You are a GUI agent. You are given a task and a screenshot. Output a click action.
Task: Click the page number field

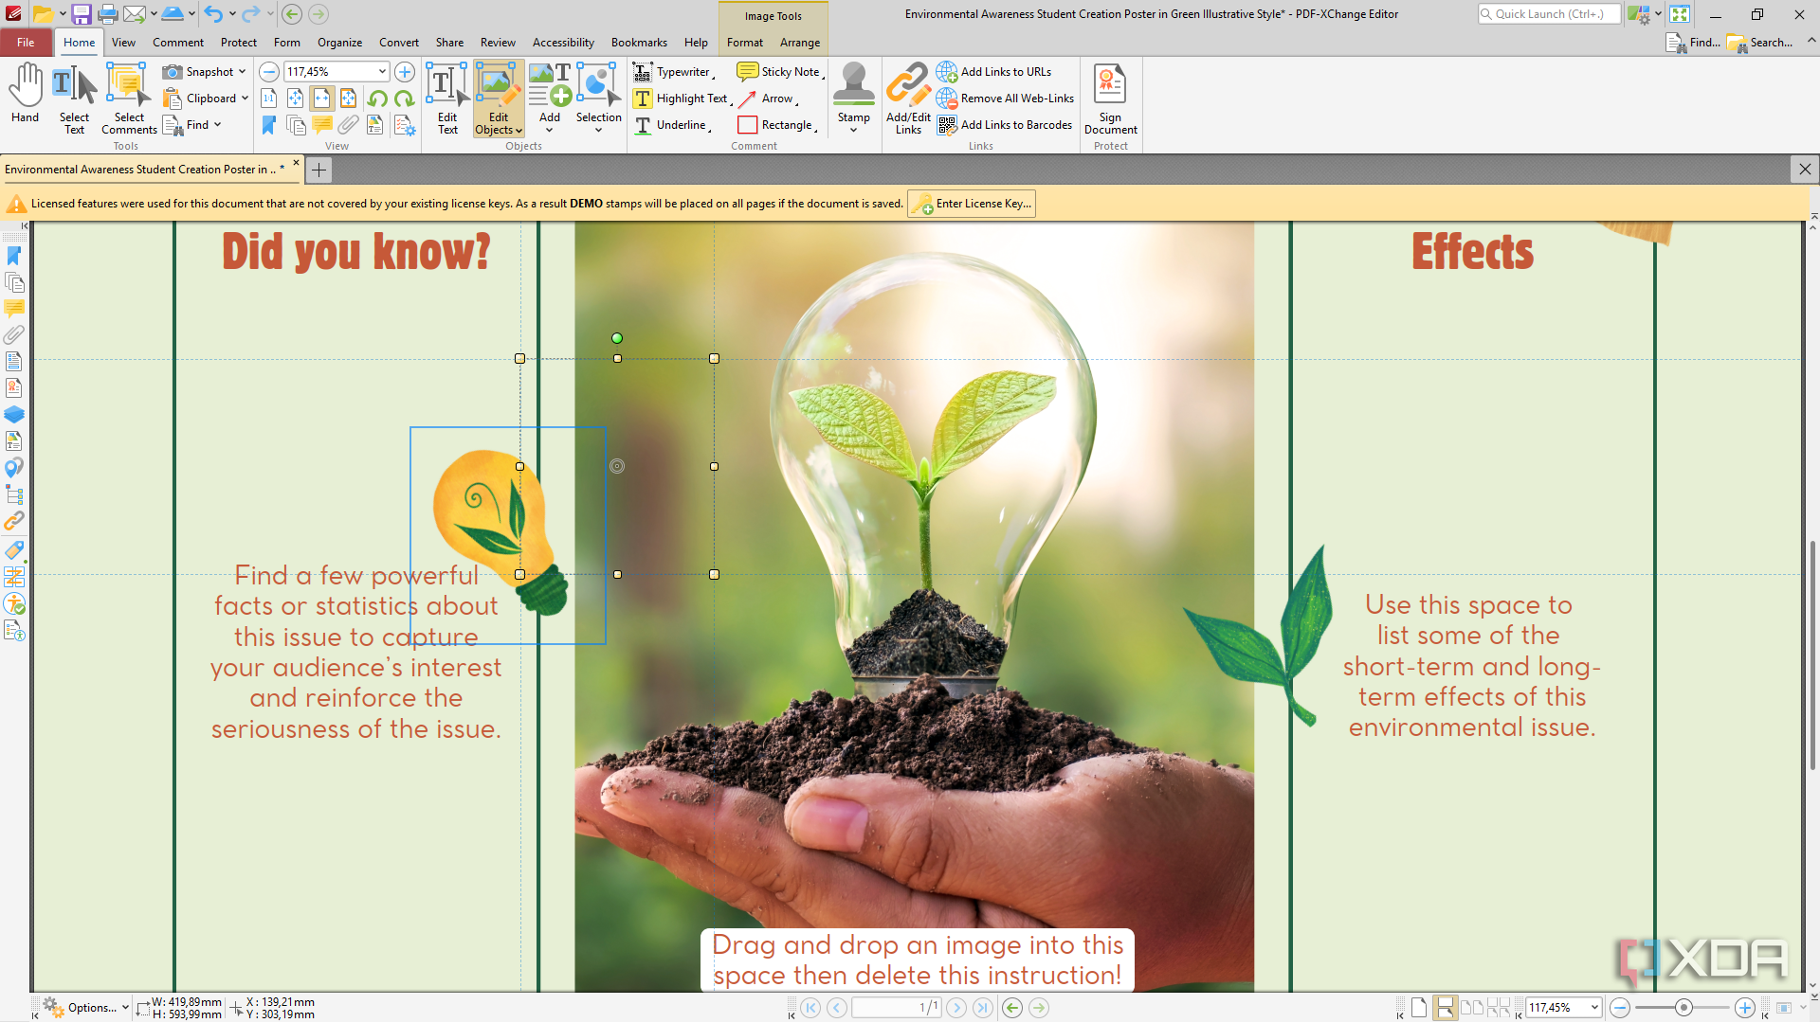[x=897, y=1008]
